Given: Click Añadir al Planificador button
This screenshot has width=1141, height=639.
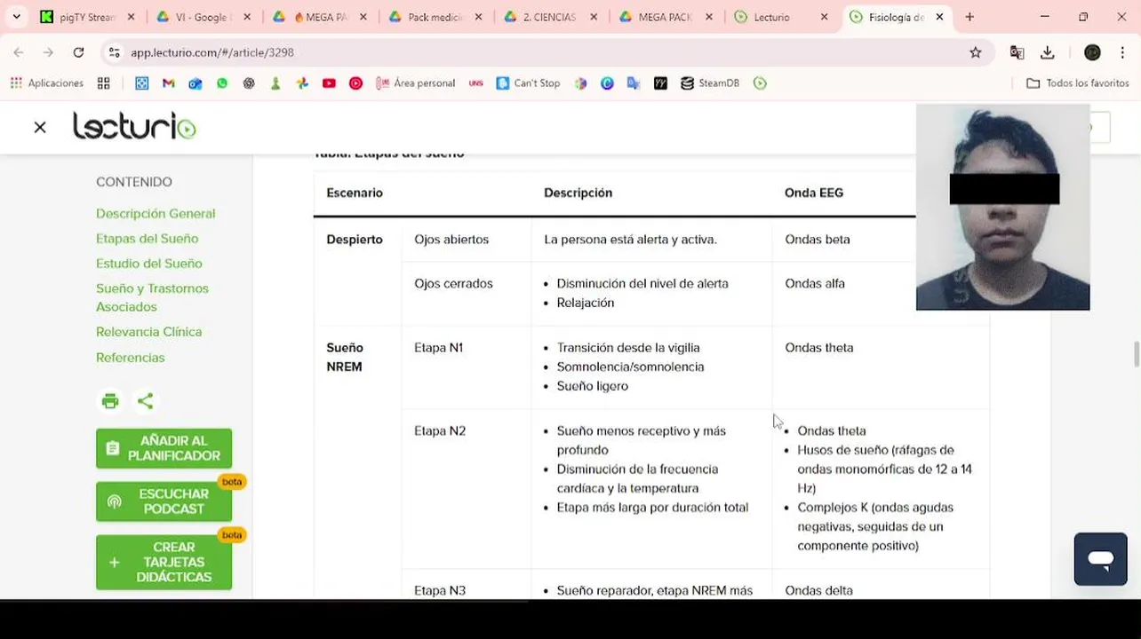Looking at the screenshot, I should click(164, 448).
